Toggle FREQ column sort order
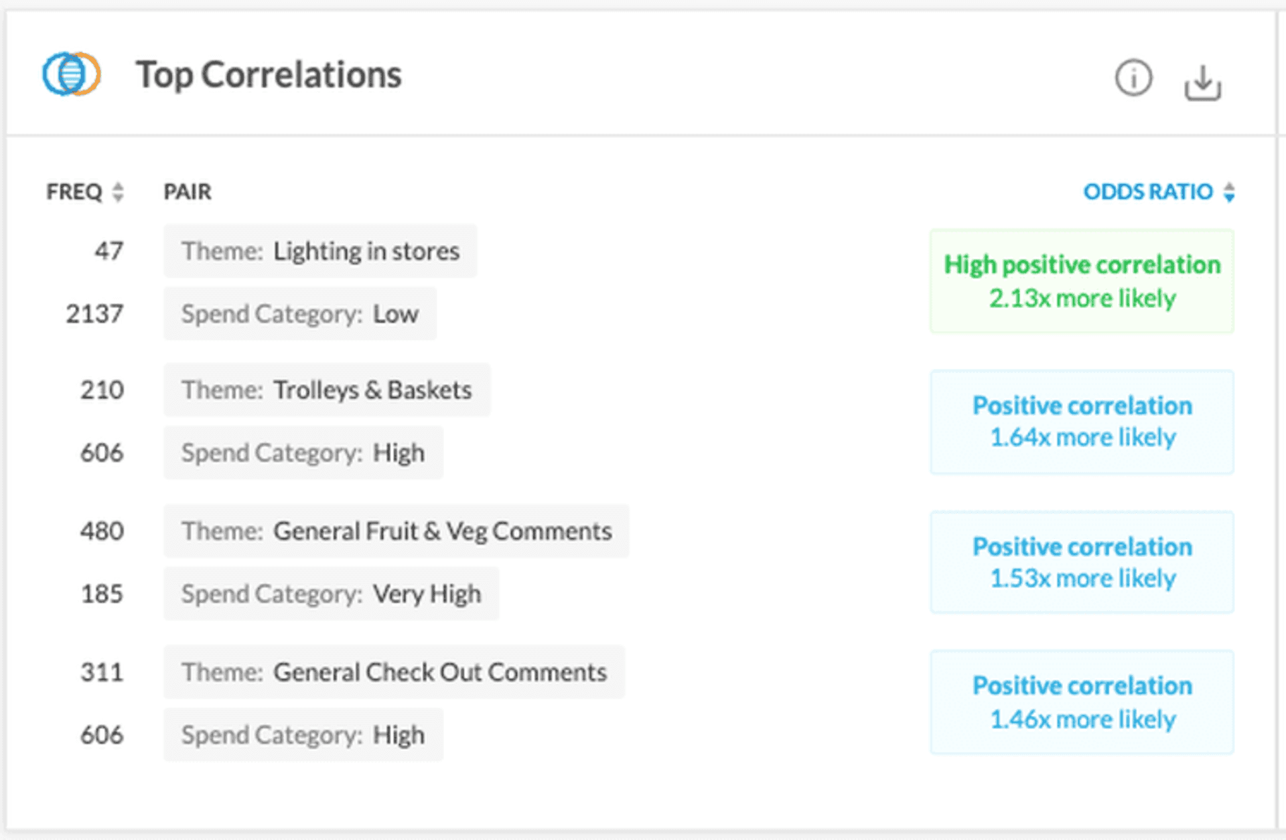The height and width of the screenshot is (840, 1286). (x=117, y=193)
